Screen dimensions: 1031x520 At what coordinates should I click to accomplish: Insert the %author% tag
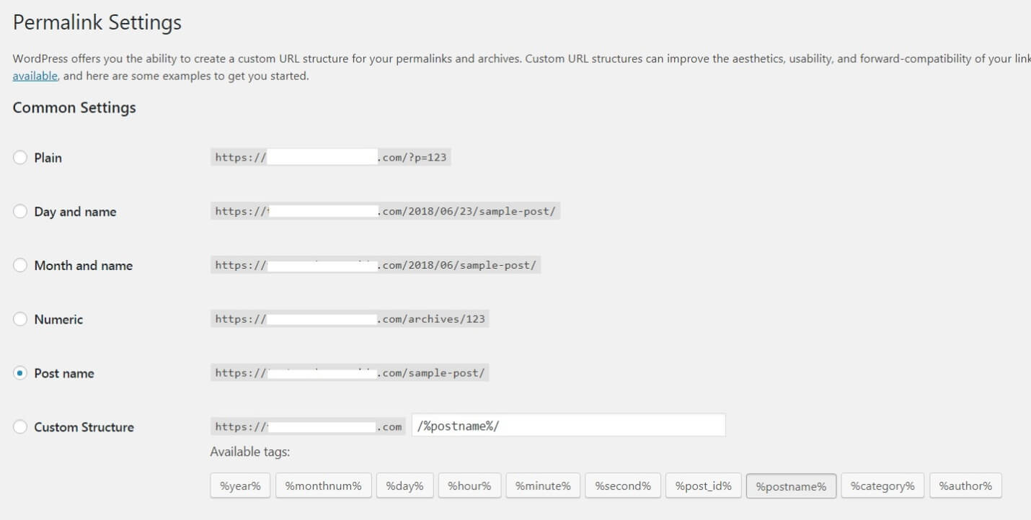coord(965,486)
